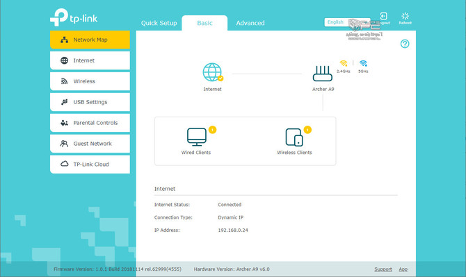Open the English language dropdown
This screenshot has height=277, width=466.
coord(347,22)
